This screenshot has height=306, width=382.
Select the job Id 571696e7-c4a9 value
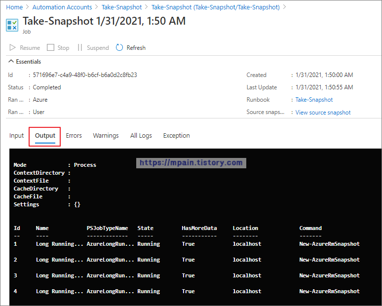[85, 75]
